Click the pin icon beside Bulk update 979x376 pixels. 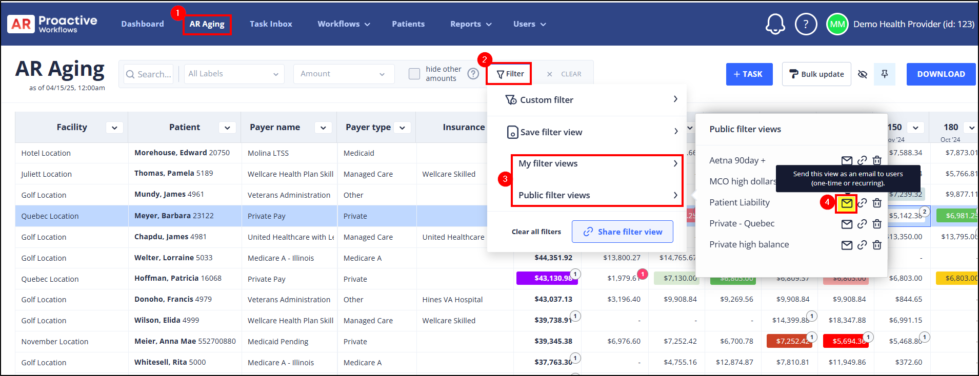(884, 74)
